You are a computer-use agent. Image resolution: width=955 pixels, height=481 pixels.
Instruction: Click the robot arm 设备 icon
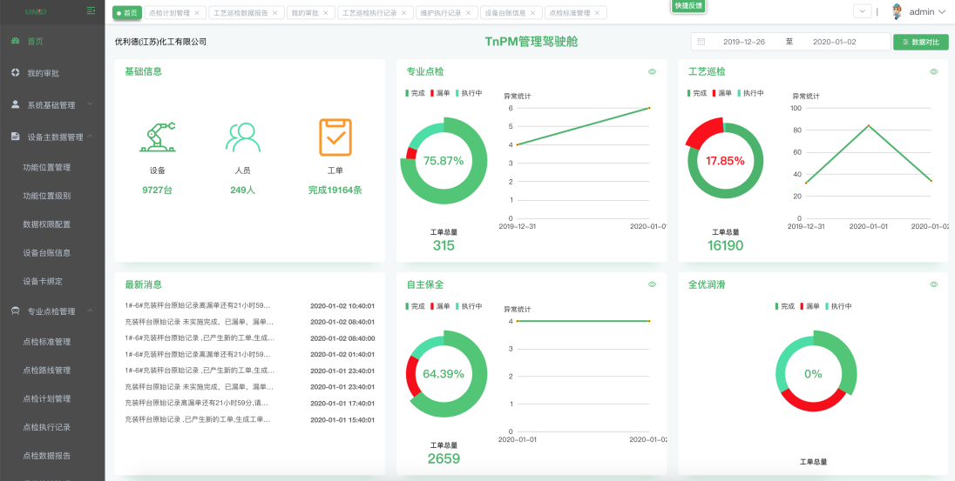tap(158, 137)
